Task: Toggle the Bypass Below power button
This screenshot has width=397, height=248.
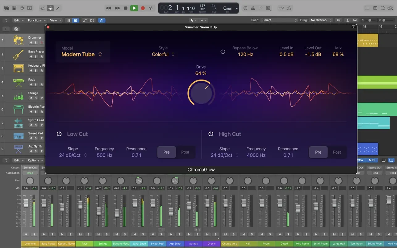Action: coord(223,52)
